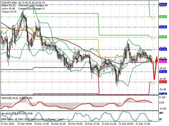Select the 'Close= 83.76' readout
Image resolution: width=169 pixels, height=126 pixels.
coord(9,12)
